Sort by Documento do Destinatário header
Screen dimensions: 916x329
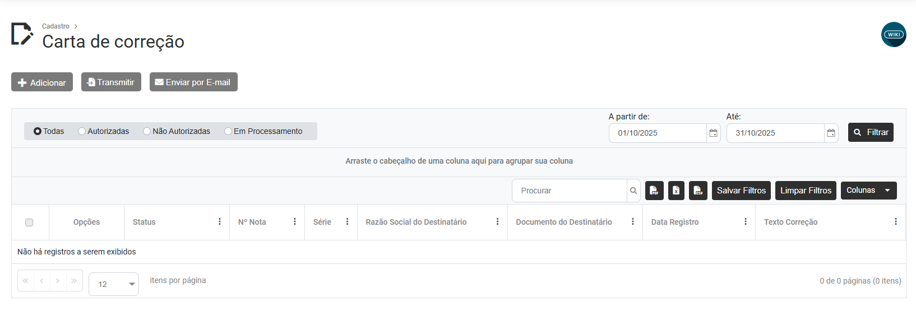(564, 222)
